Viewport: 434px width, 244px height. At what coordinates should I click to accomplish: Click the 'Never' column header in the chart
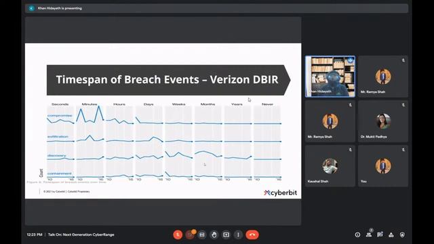(x=267, y=104)
